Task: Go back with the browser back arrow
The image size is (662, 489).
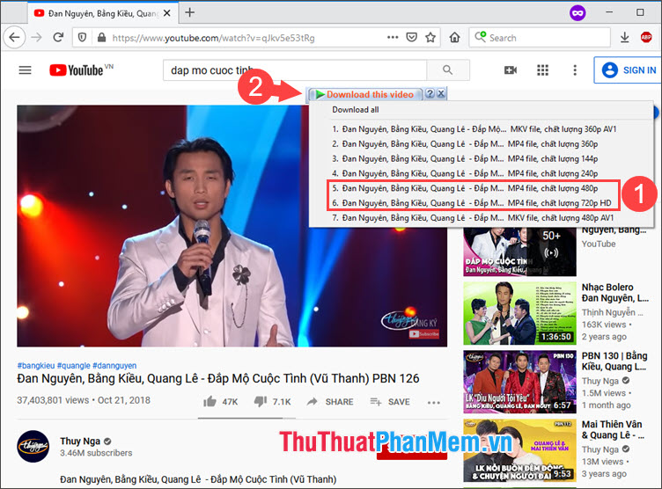Action: coord(14,38)
